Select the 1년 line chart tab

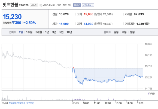tap(47, 32)
